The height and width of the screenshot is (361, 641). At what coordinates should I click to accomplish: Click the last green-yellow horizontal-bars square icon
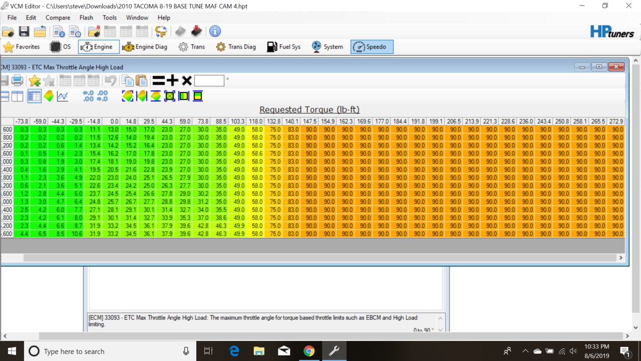click(x=198, y=96)
